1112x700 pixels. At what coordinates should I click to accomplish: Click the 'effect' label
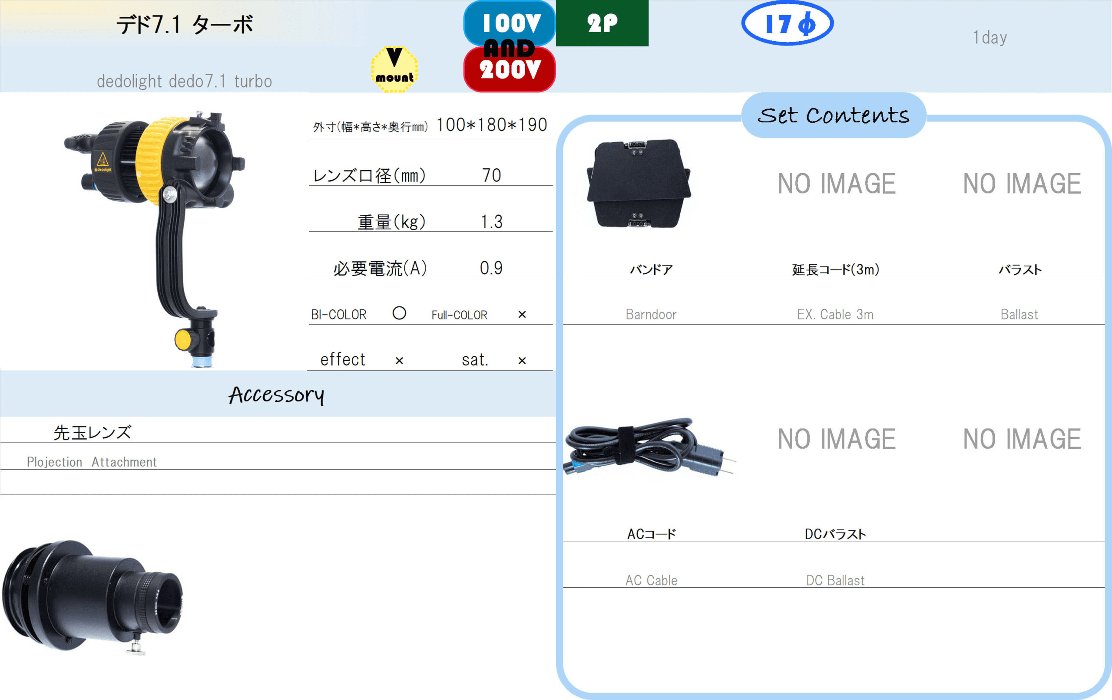[343, 359]
